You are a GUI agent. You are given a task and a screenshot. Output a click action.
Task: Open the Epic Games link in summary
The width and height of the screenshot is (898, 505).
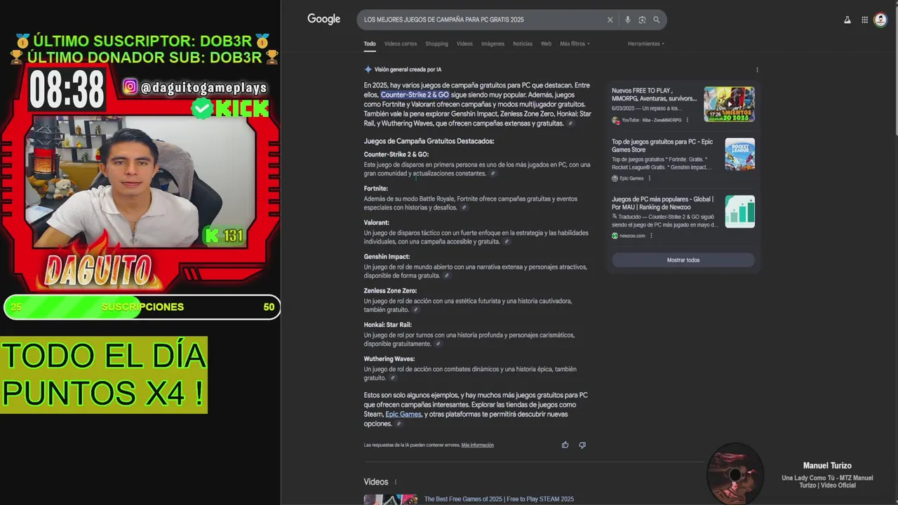403,415
